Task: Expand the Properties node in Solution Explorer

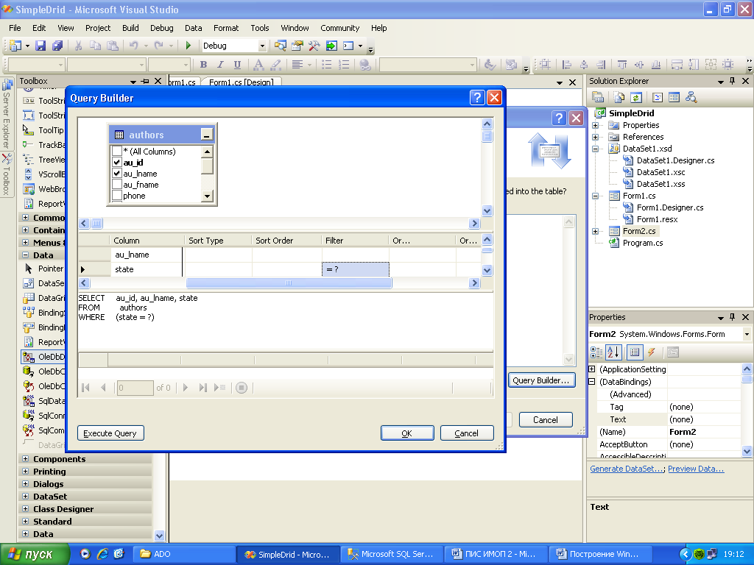Action: tap(595, 125)
